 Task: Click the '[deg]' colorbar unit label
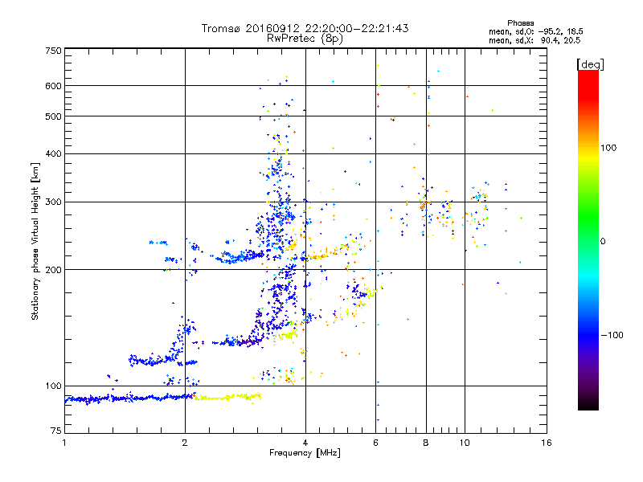[x=590, y=64]
